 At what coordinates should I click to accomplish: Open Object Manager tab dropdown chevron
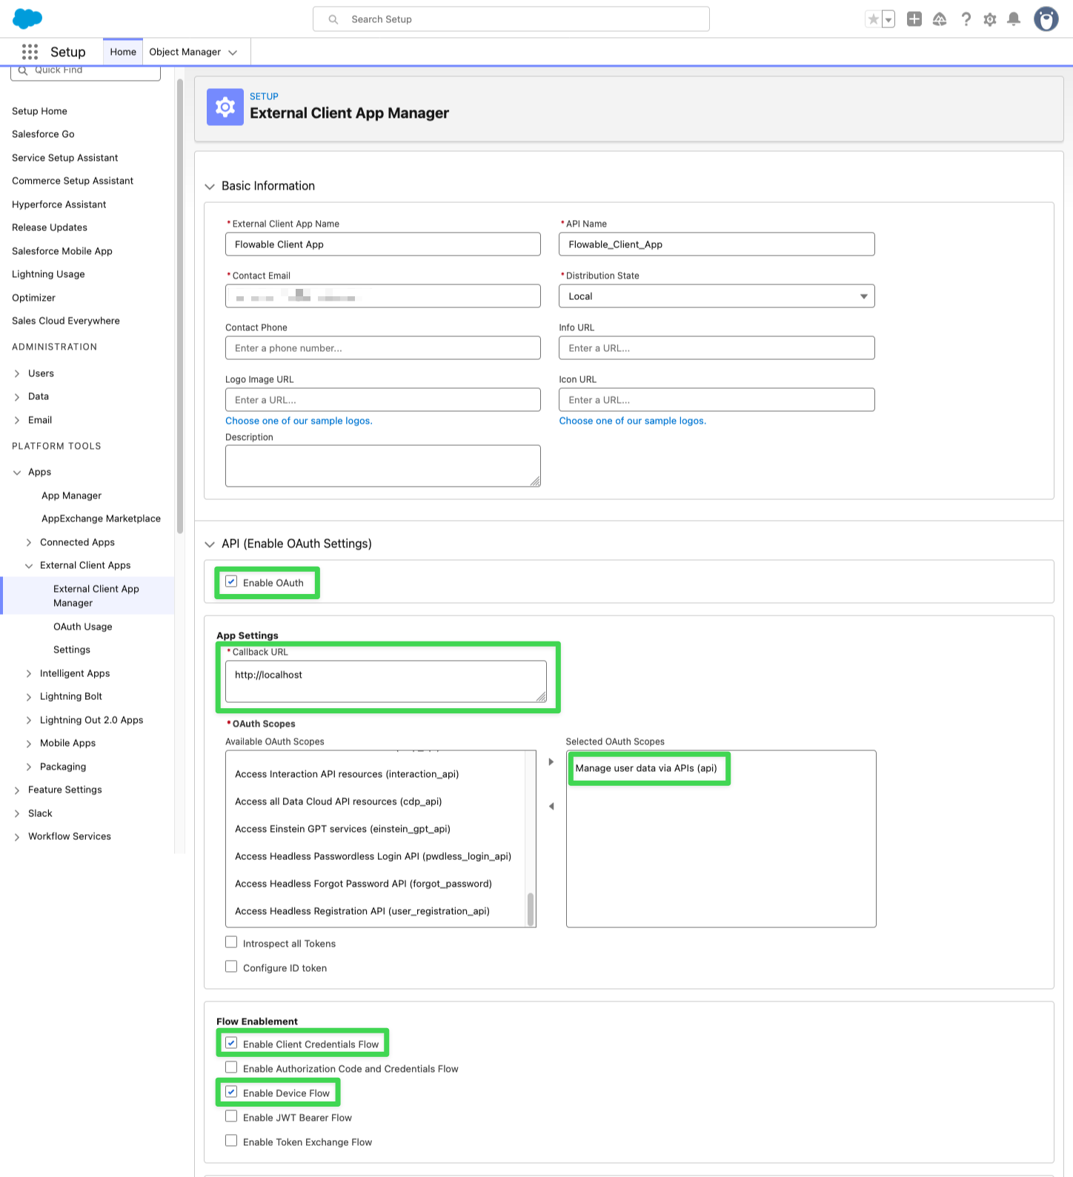pyautogui.click(x=233, y=53)
